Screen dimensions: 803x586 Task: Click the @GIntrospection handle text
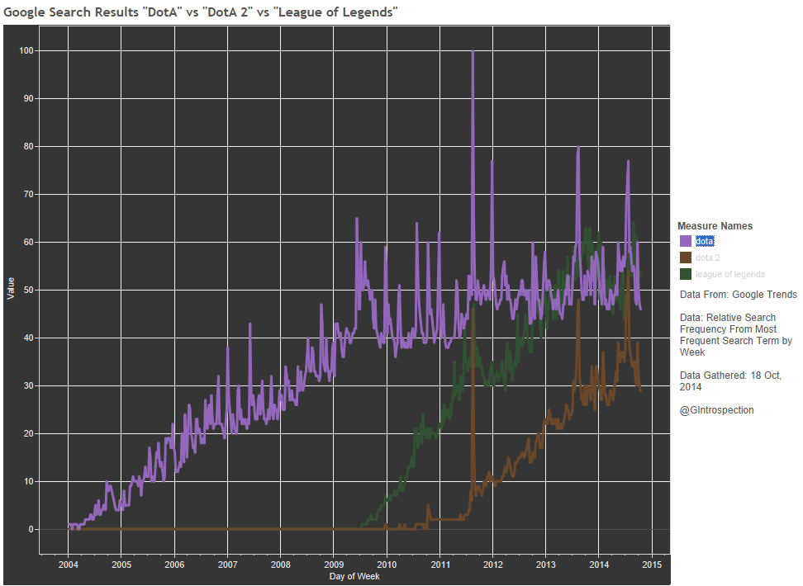point(716,410)
